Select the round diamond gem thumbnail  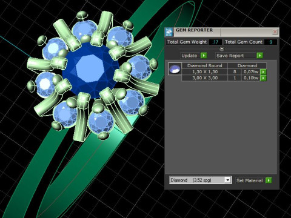[175, 68]
